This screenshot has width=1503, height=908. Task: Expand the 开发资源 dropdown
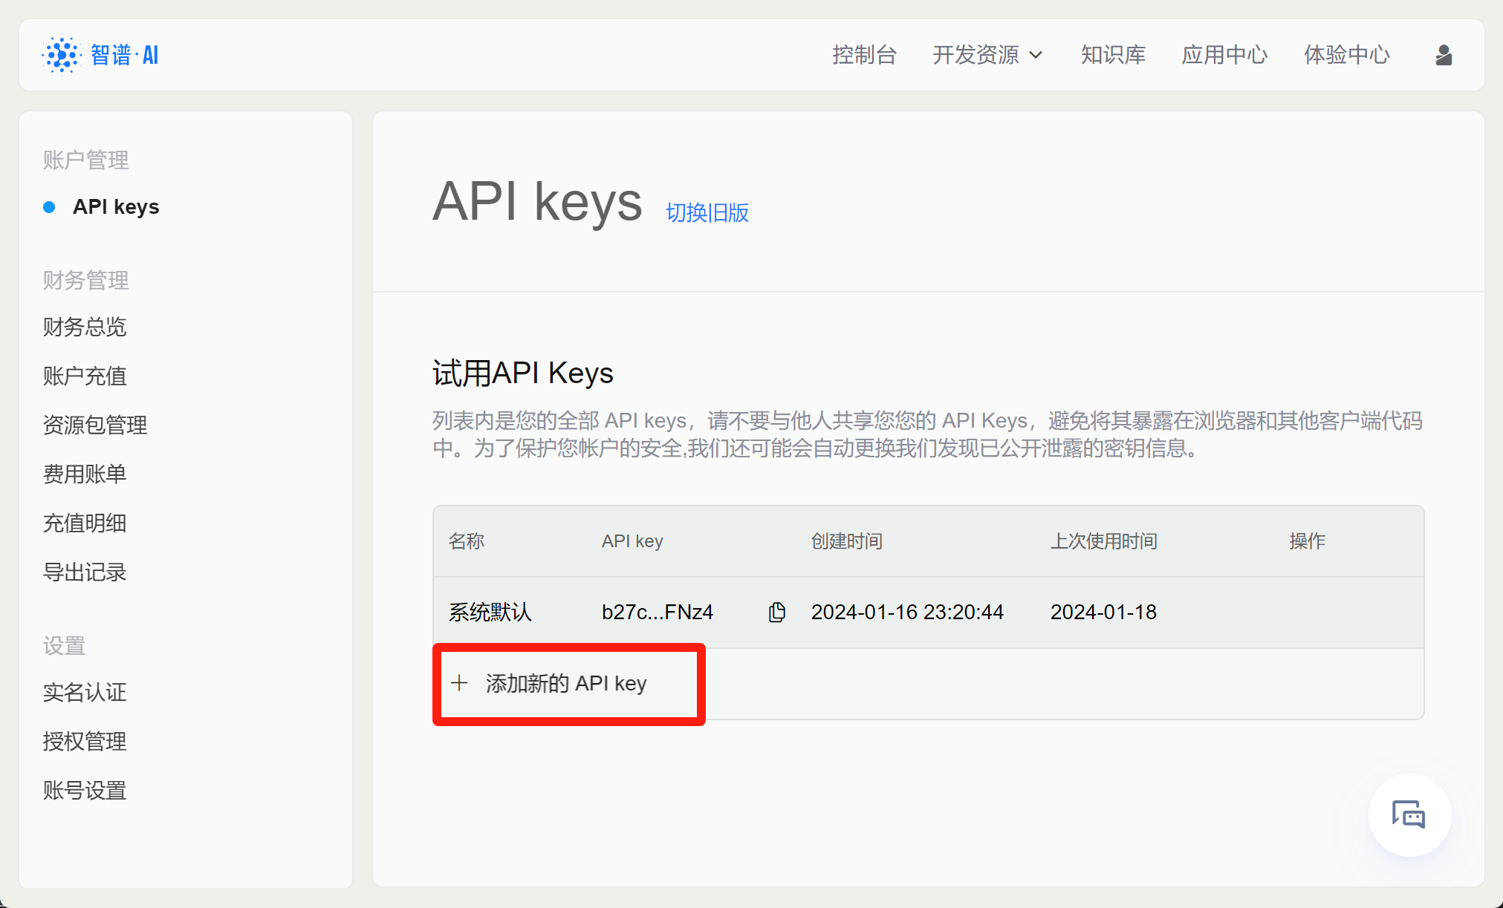click(x=987, y=55)
